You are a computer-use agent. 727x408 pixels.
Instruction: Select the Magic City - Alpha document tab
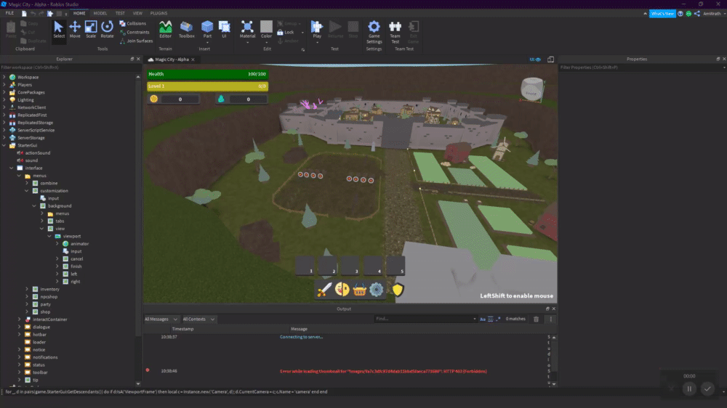pos(171,60)
